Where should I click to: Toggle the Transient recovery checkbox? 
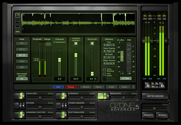tap(76, 43)
